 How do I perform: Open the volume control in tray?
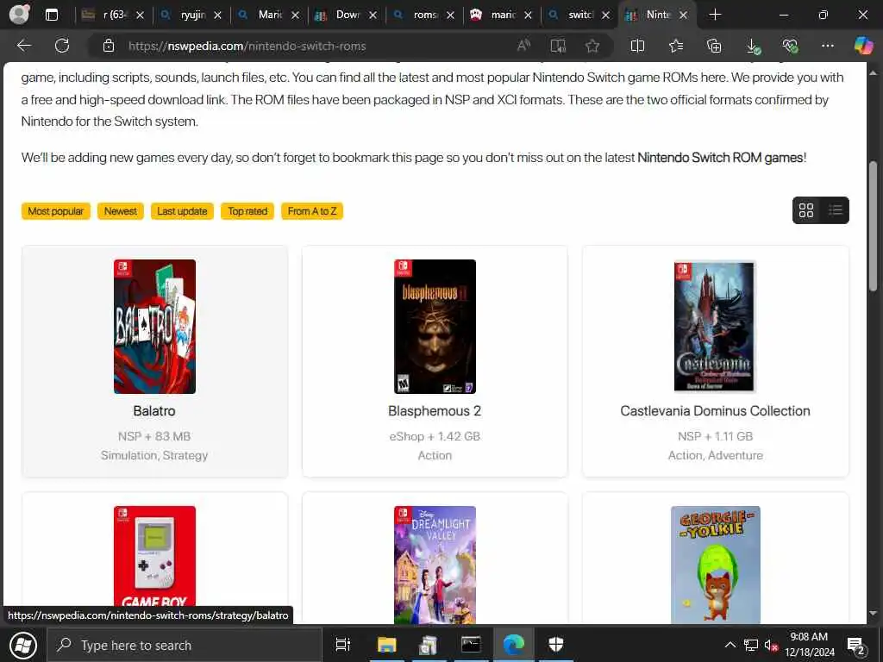point(771,645)
